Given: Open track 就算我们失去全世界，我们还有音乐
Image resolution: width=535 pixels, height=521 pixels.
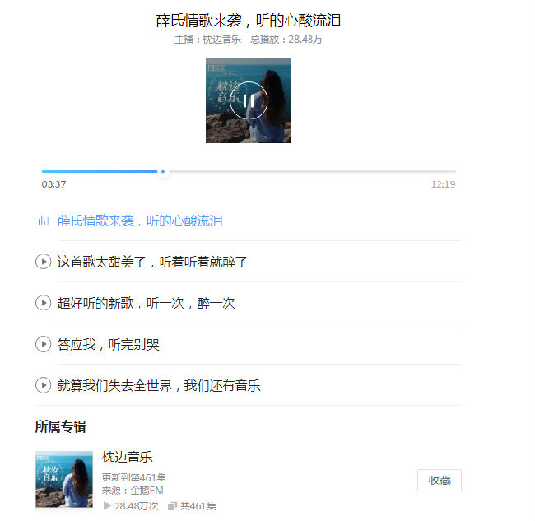Looking at the screenshot, I should pyautogui.click(x=159, y=385).
